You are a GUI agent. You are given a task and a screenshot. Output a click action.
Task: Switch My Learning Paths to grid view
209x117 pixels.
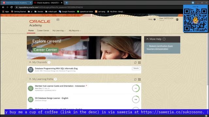click(x=139, y=79)
